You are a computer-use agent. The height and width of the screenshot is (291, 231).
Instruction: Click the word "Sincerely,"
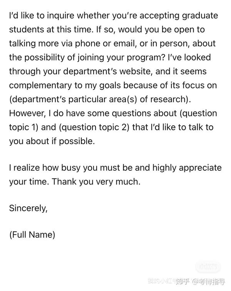pyautogui.click(x=28, y=208)
